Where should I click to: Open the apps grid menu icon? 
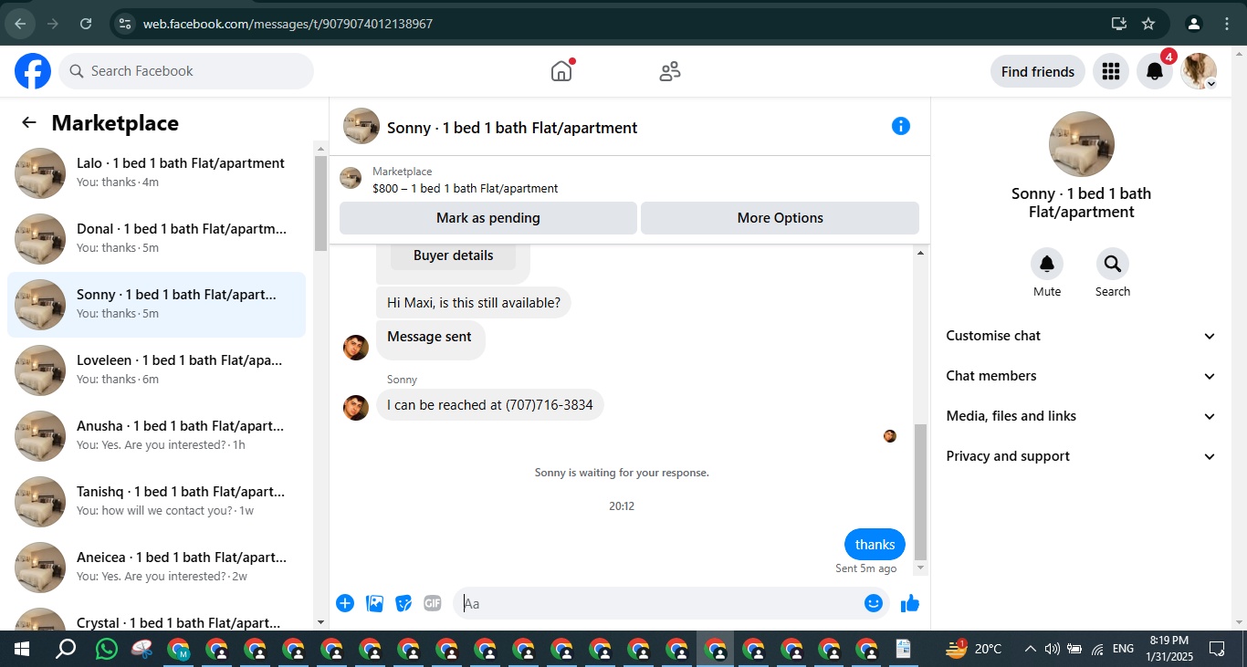(x=1111, y=71)
